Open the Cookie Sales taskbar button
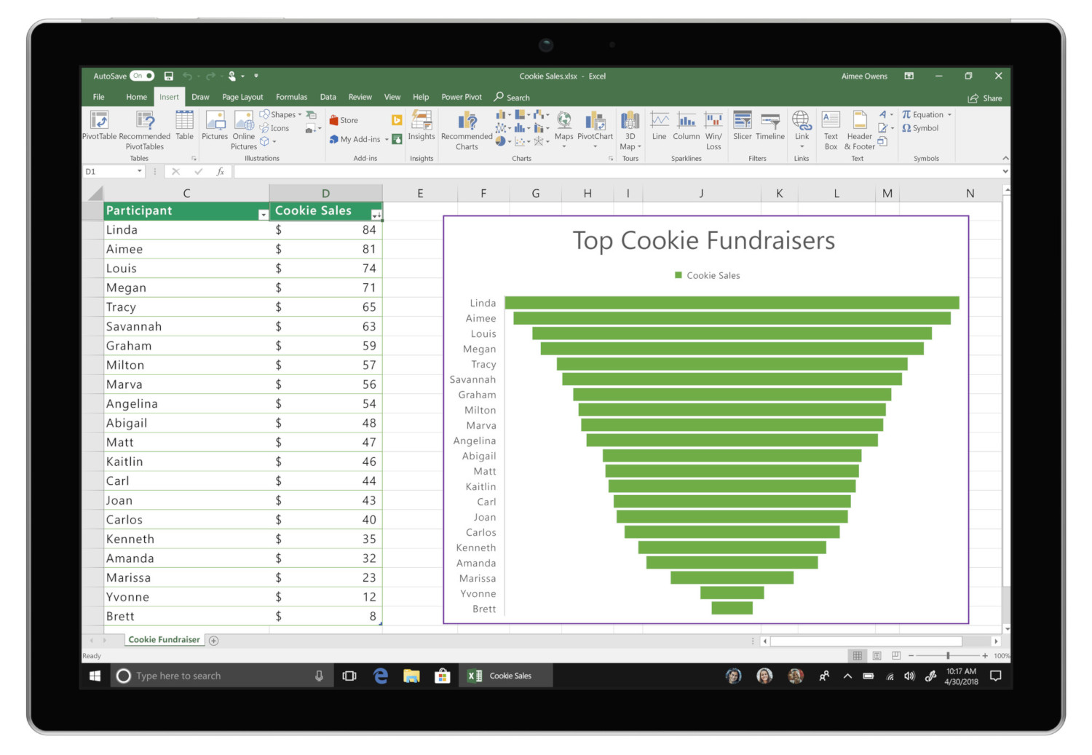This screenshot has width=1092, height=755. 506,676
